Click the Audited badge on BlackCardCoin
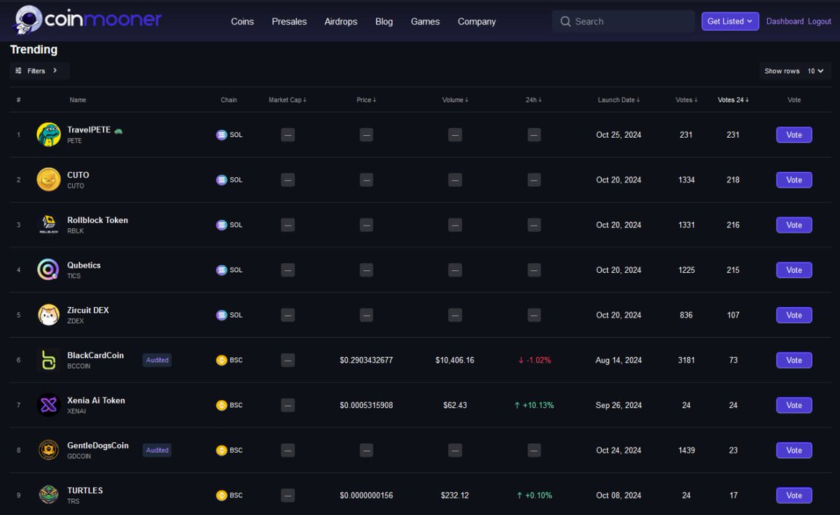This screenshot has width=840, height=515. coord(157,360)
